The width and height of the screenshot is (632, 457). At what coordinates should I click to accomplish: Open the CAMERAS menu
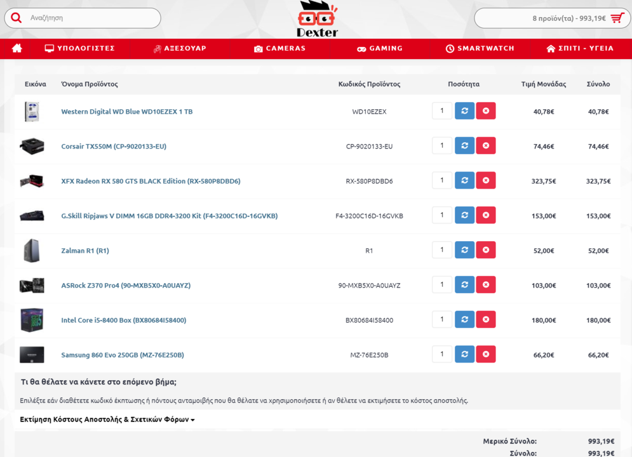pyautogui.click(x=279, y=48)
